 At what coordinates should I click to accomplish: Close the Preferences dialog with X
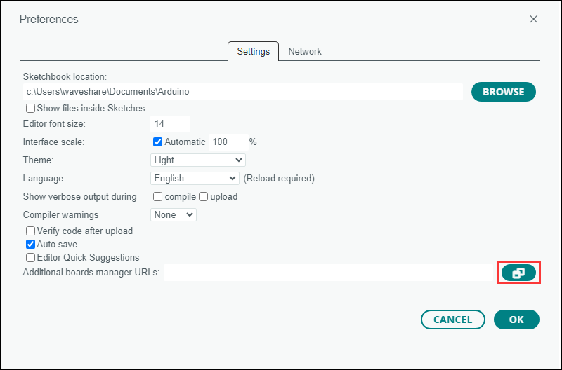tap(533, 19)
